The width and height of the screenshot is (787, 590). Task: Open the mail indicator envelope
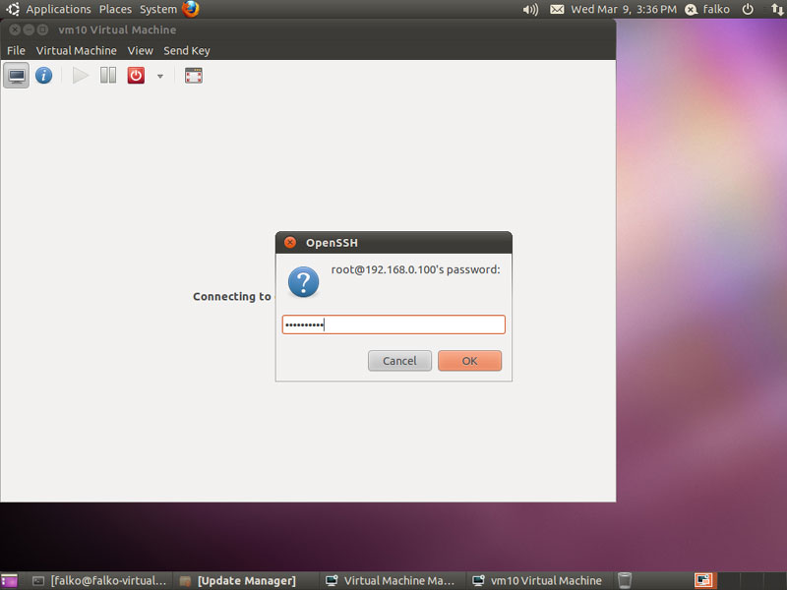coord(557,9)
